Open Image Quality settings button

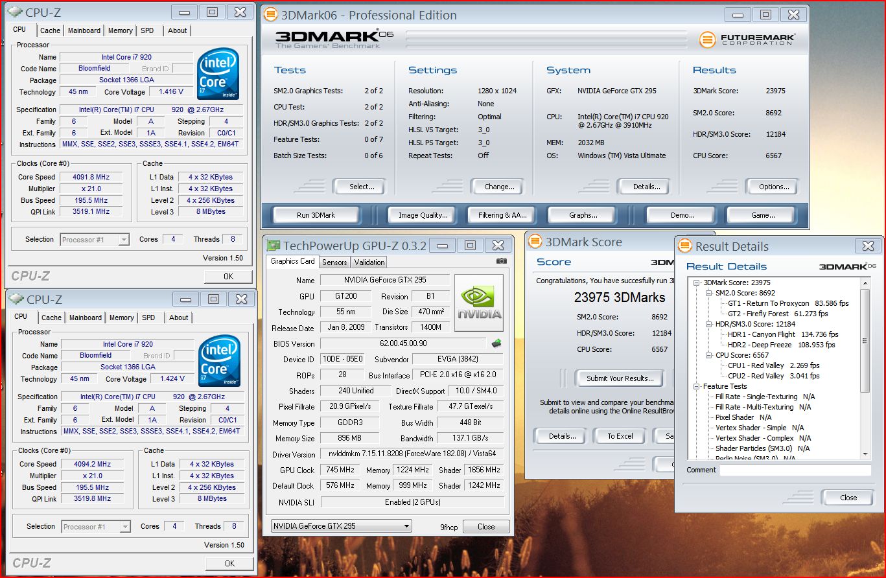423,215
